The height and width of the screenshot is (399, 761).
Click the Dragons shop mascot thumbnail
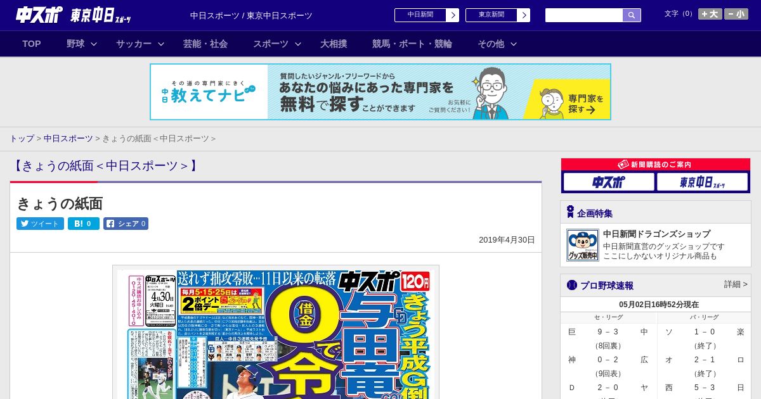pos(583,245)
